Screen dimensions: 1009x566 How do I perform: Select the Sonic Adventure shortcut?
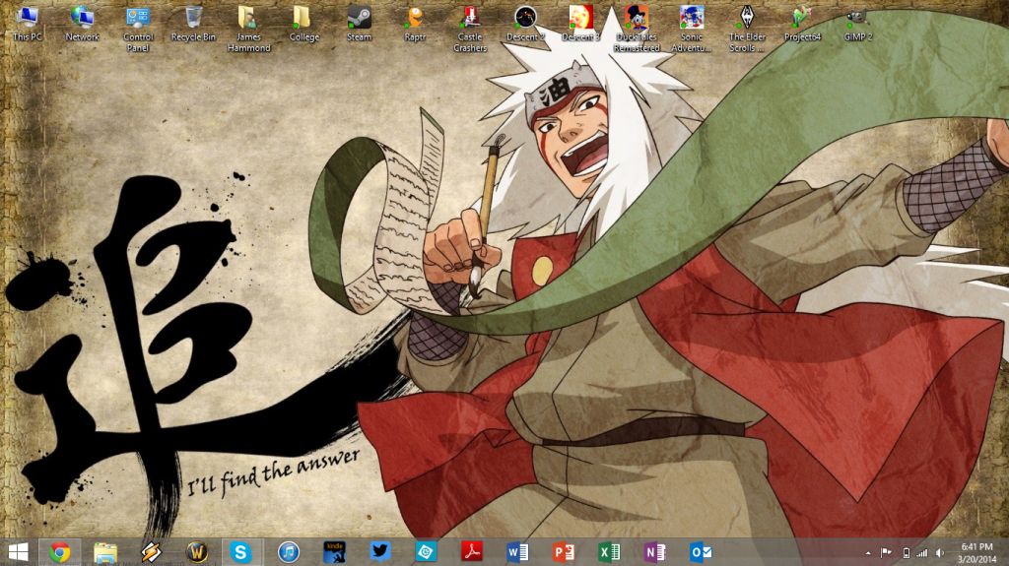[x=691, y=30]
